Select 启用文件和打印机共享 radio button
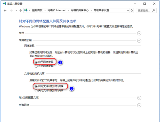 pyautogui.click(x=36, y=86)
